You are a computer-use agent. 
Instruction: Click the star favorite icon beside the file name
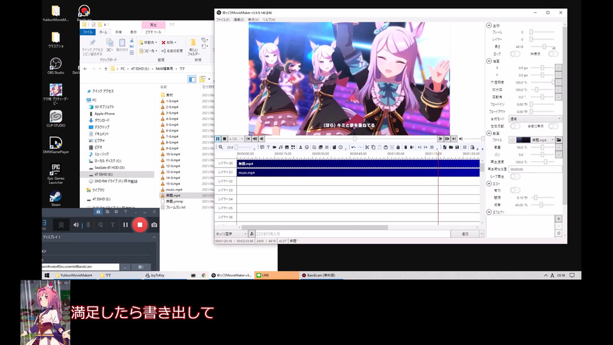point(513,140)
